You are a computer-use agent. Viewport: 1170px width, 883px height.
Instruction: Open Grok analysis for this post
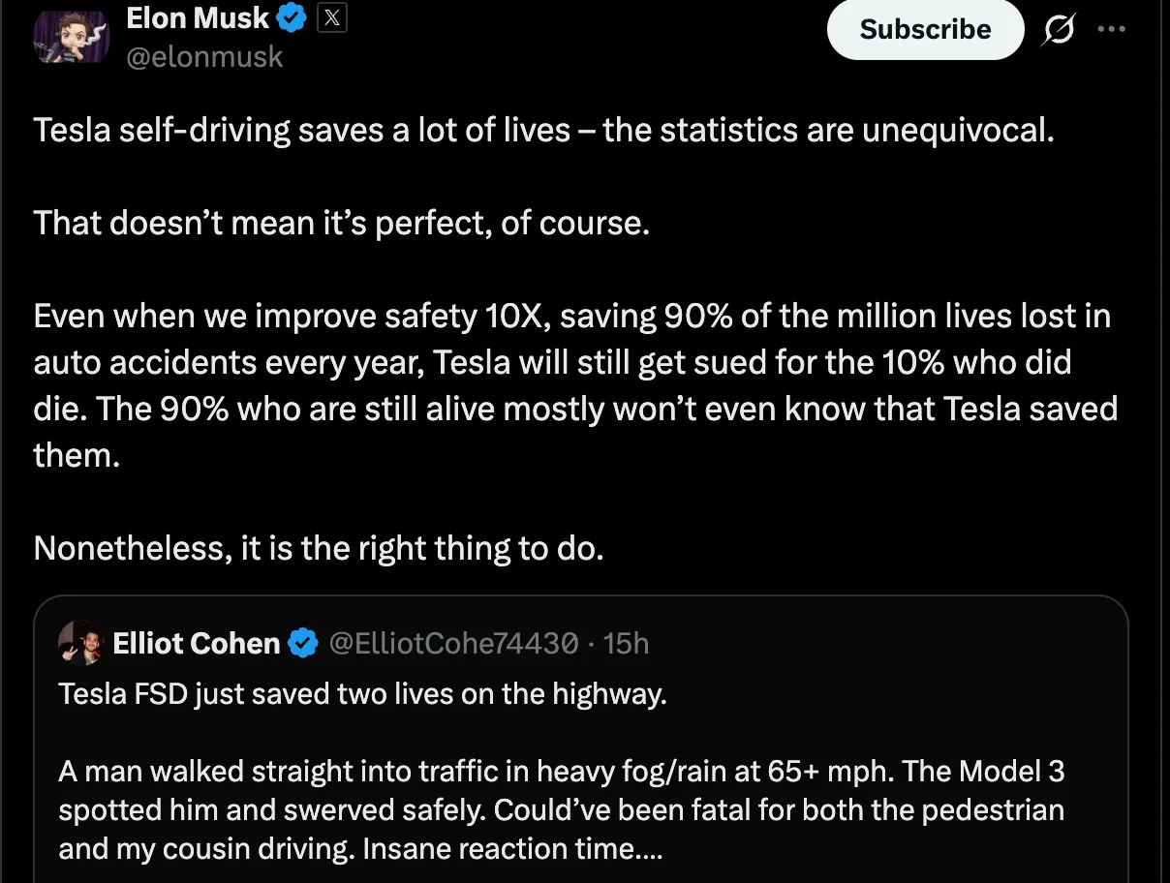tap(1058, 29)
